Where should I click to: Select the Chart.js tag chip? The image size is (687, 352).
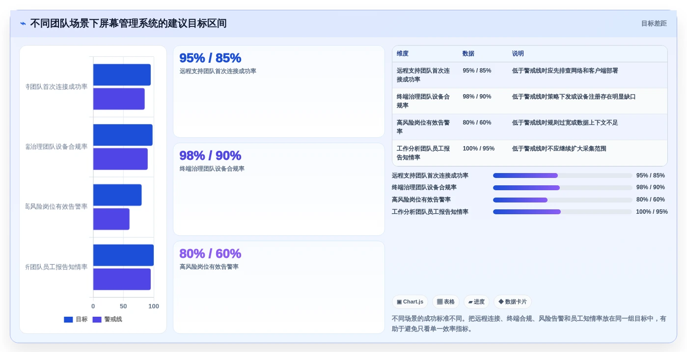pos(410,302)
